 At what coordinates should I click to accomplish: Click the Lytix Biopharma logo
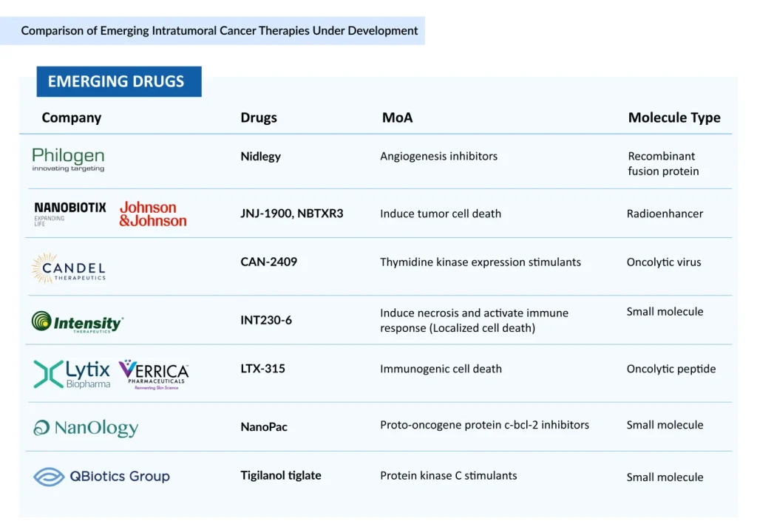[72, 374]
